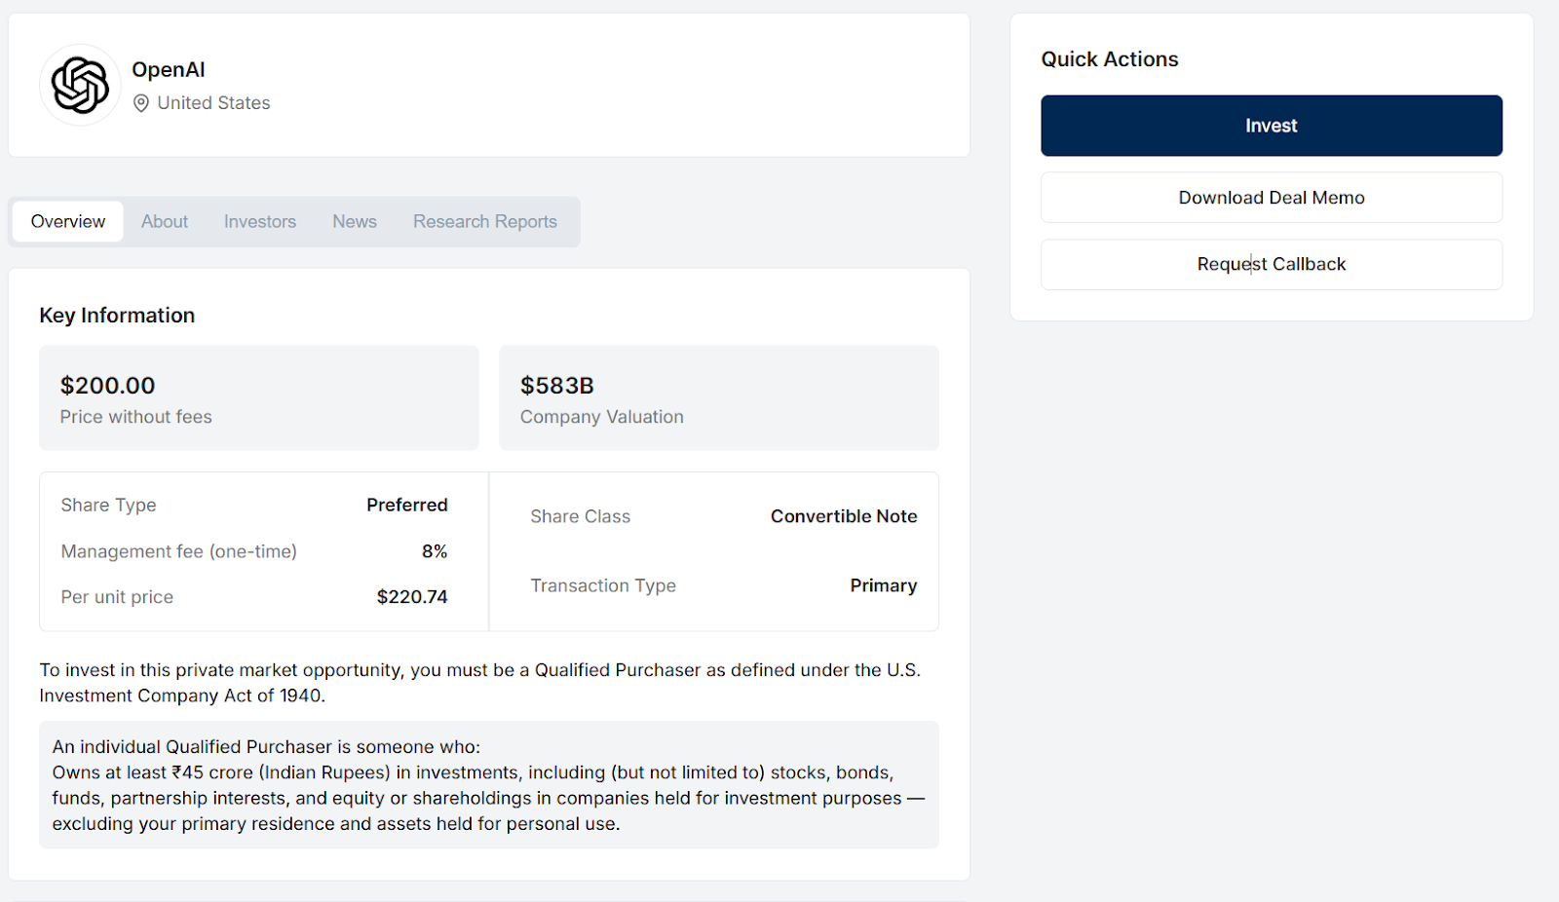
Task: Click the Qualified Purchaser definition box
Action: coord(488,785)
